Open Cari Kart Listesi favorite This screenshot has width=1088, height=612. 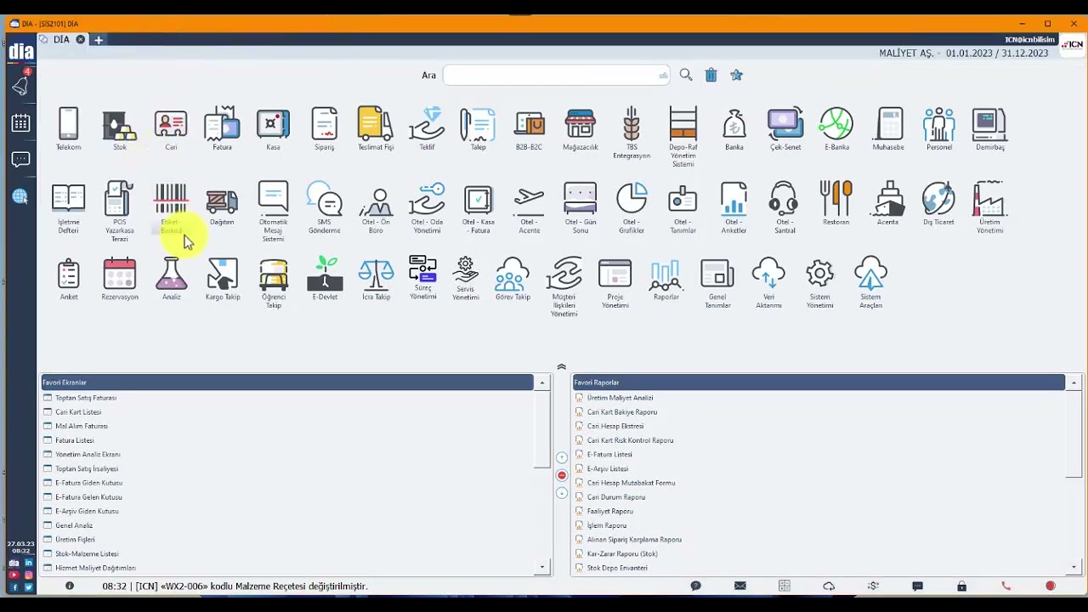tap(78, 412)
